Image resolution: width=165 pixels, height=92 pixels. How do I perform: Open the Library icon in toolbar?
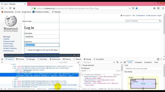coord(154,8)
